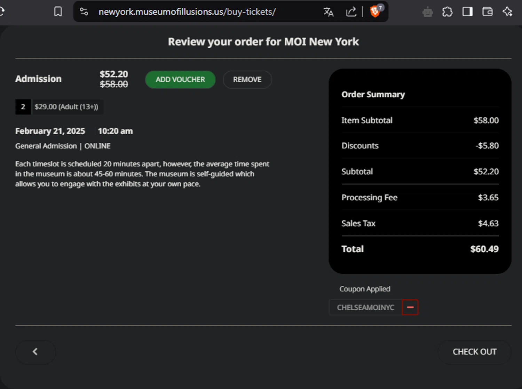Click the Sales Tax label
This screenshot has height=389, width=522.
pos(358,223)
